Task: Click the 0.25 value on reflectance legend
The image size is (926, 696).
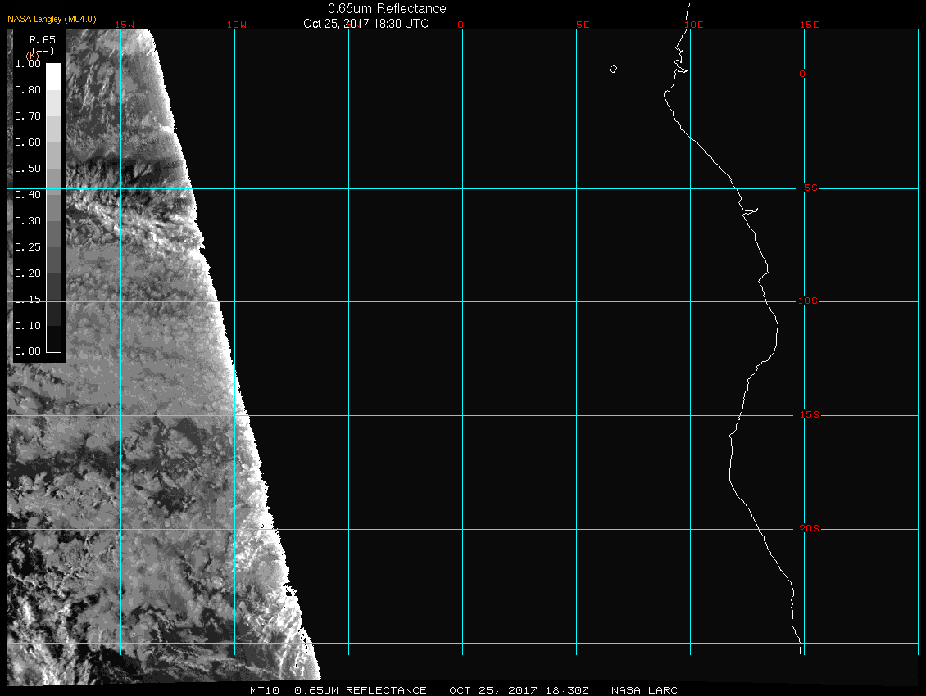Action: point(28,246)
